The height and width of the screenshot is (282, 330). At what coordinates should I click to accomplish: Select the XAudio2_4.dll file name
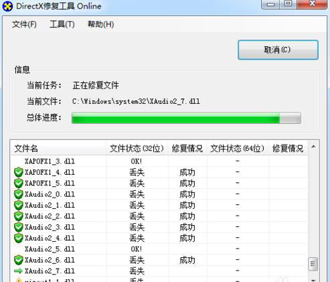[50, 238]
